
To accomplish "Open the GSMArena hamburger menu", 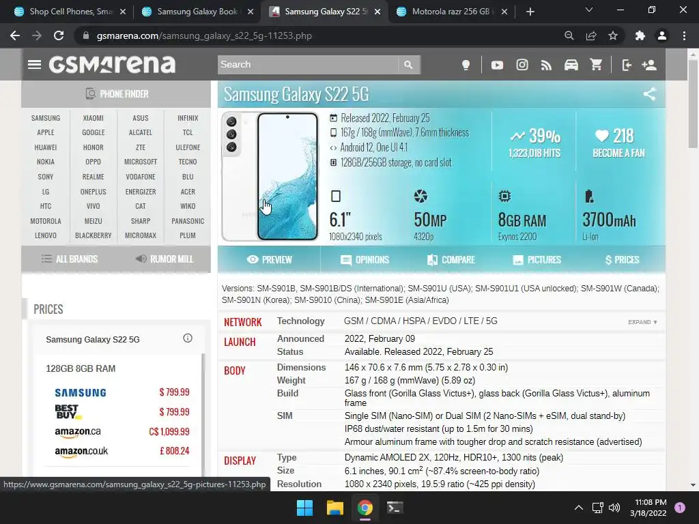I will [34, 65].
